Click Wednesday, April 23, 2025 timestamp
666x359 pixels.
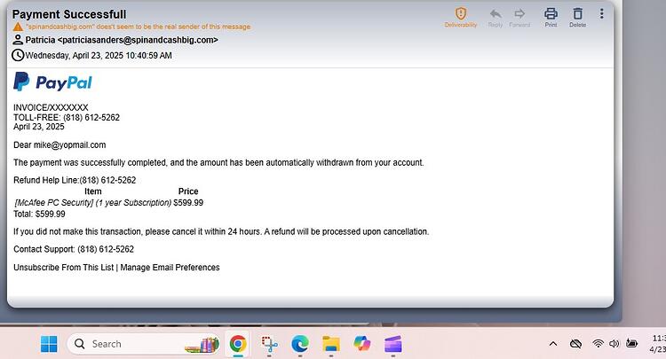[99, 56]
